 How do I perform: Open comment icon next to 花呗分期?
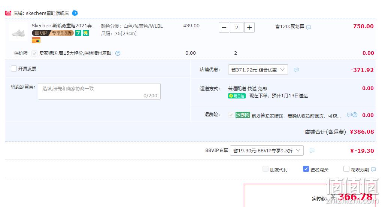coord(373,170)
